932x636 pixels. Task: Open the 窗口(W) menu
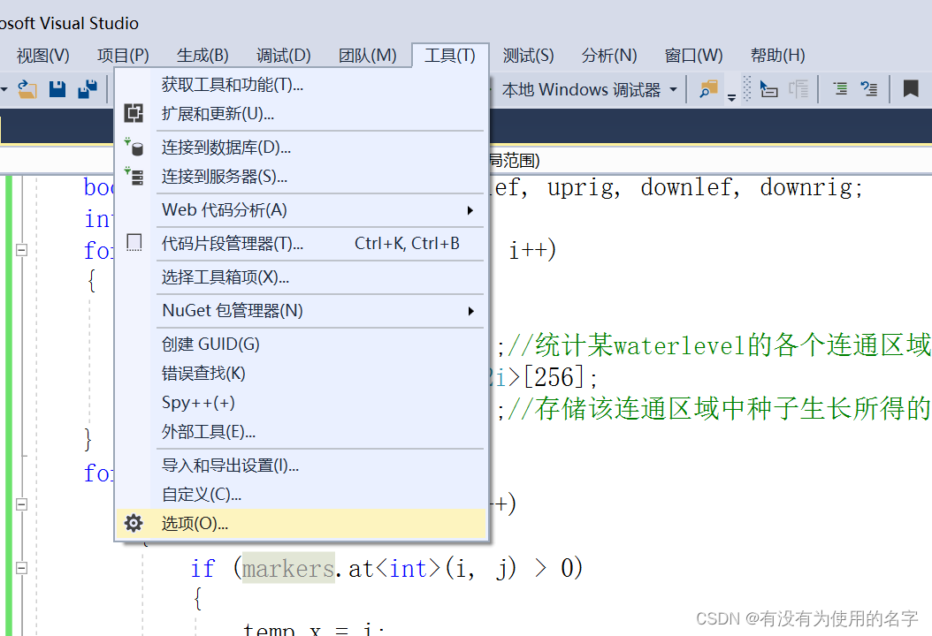tap(693, 56)
